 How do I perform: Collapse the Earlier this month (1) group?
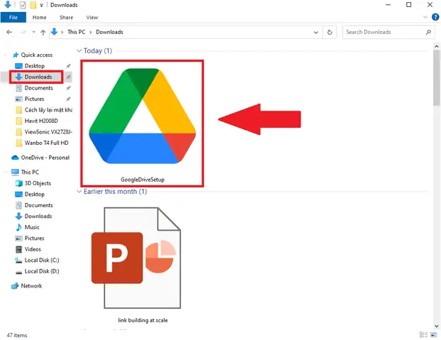point(79,191)
